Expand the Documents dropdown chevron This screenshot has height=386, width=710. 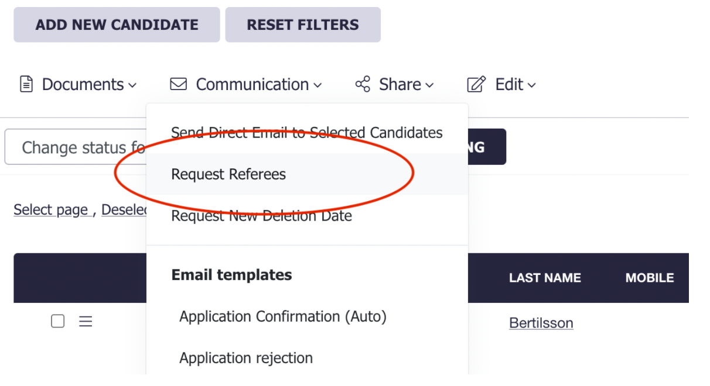pyautogui.click(x=132, y=85)
